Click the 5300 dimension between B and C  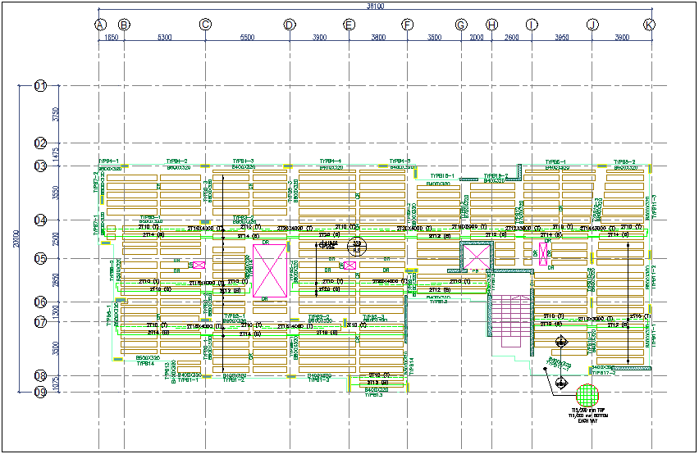pos(165,38)
